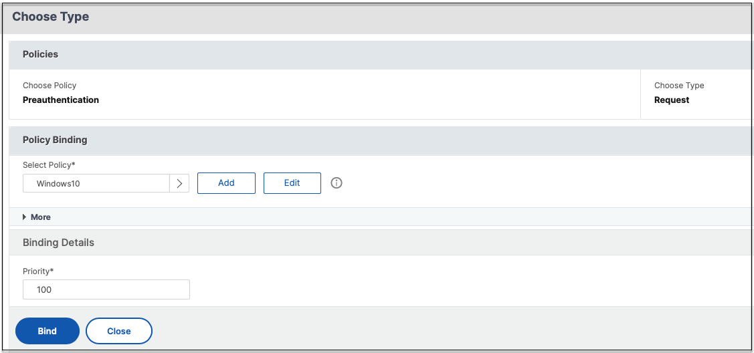
Task: Click the Binding Details section header
Action: tap(58, 243)
